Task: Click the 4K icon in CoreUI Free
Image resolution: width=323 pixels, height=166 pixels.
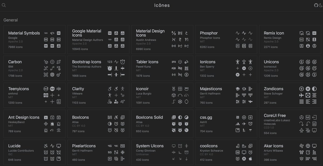Action: (308, 117)
